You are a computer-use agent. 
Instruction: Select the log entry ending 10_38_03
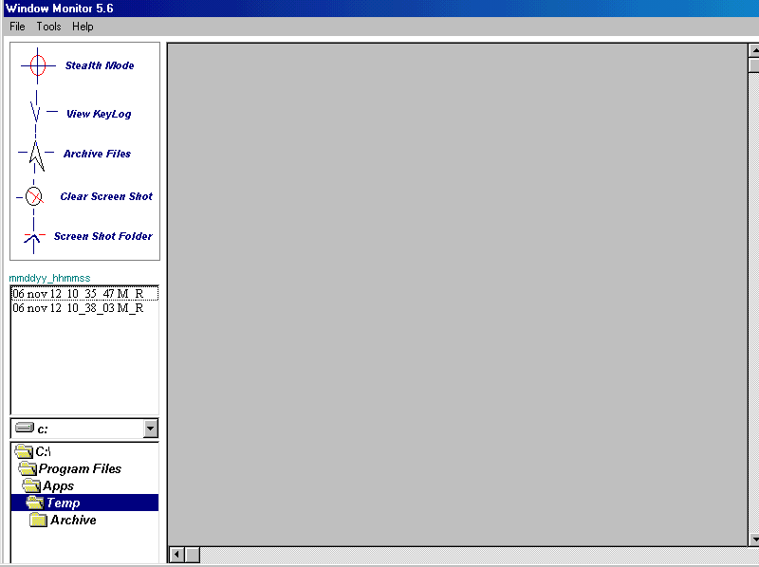[x=83, y=308]
